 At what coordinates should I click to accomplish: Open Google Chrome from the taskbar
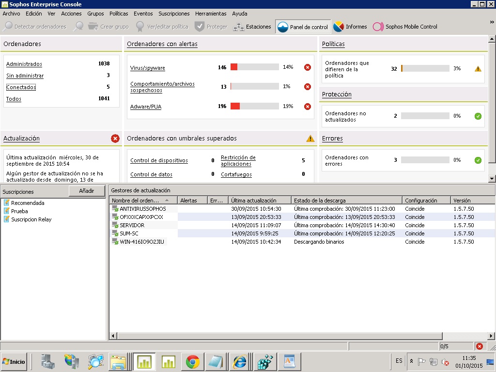pyautogui.click(x=192, y=361)
